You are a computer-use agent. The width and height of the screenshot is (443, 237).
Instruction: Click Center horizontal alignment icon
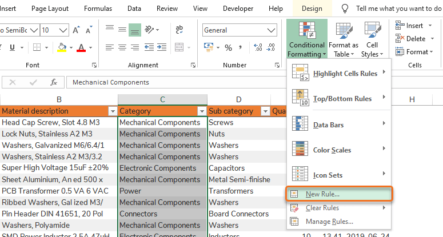click(x=122, y=47)
